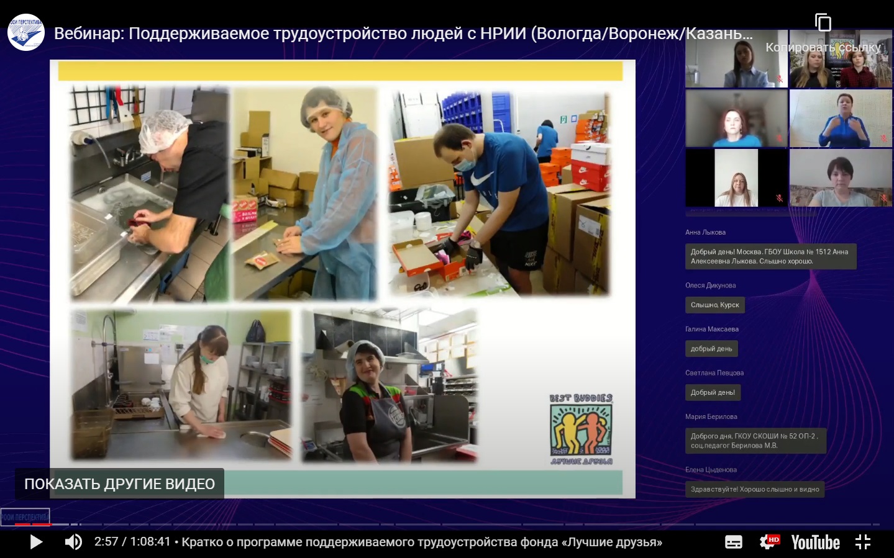This screenshot has height=558, width=894.
Task: Toggle subtitles with the captions icon
Action: click(x=733, y=542)
